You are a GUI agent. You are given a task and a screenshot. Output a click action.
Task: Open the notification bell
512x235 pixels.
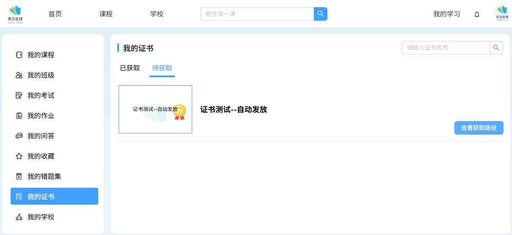[x=477, y=14]
